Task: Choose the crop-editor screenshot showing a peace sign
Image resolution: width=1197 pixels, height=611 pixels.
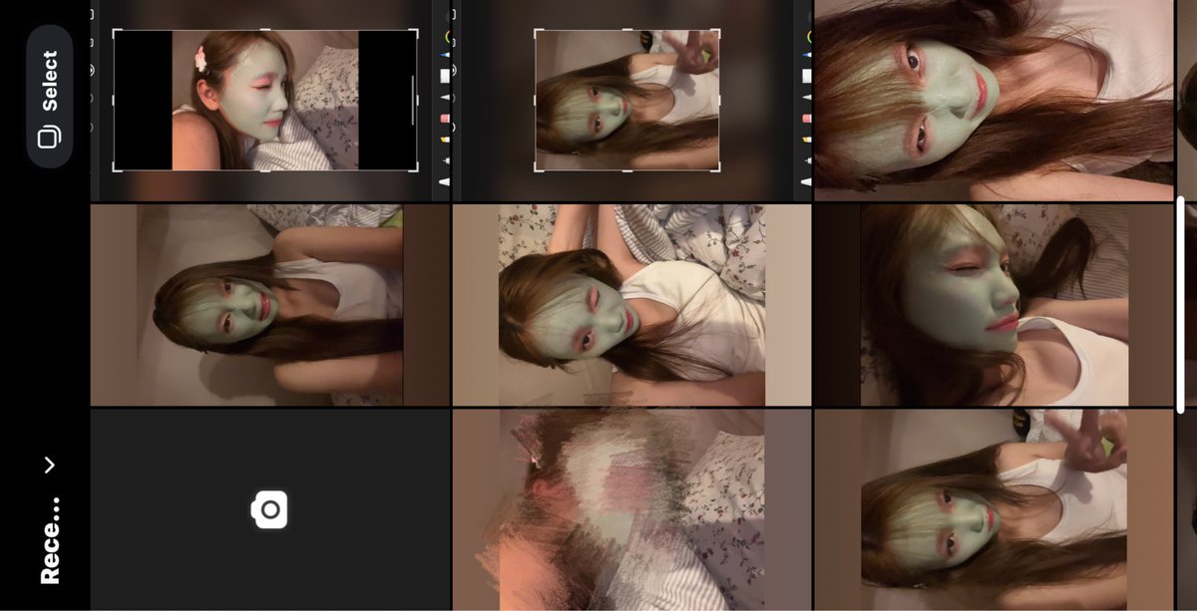Action: [x=631, y=100]
